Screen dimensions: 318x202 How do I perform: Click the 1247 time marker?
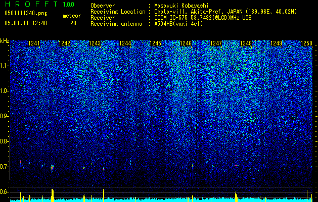pos(216,43)
